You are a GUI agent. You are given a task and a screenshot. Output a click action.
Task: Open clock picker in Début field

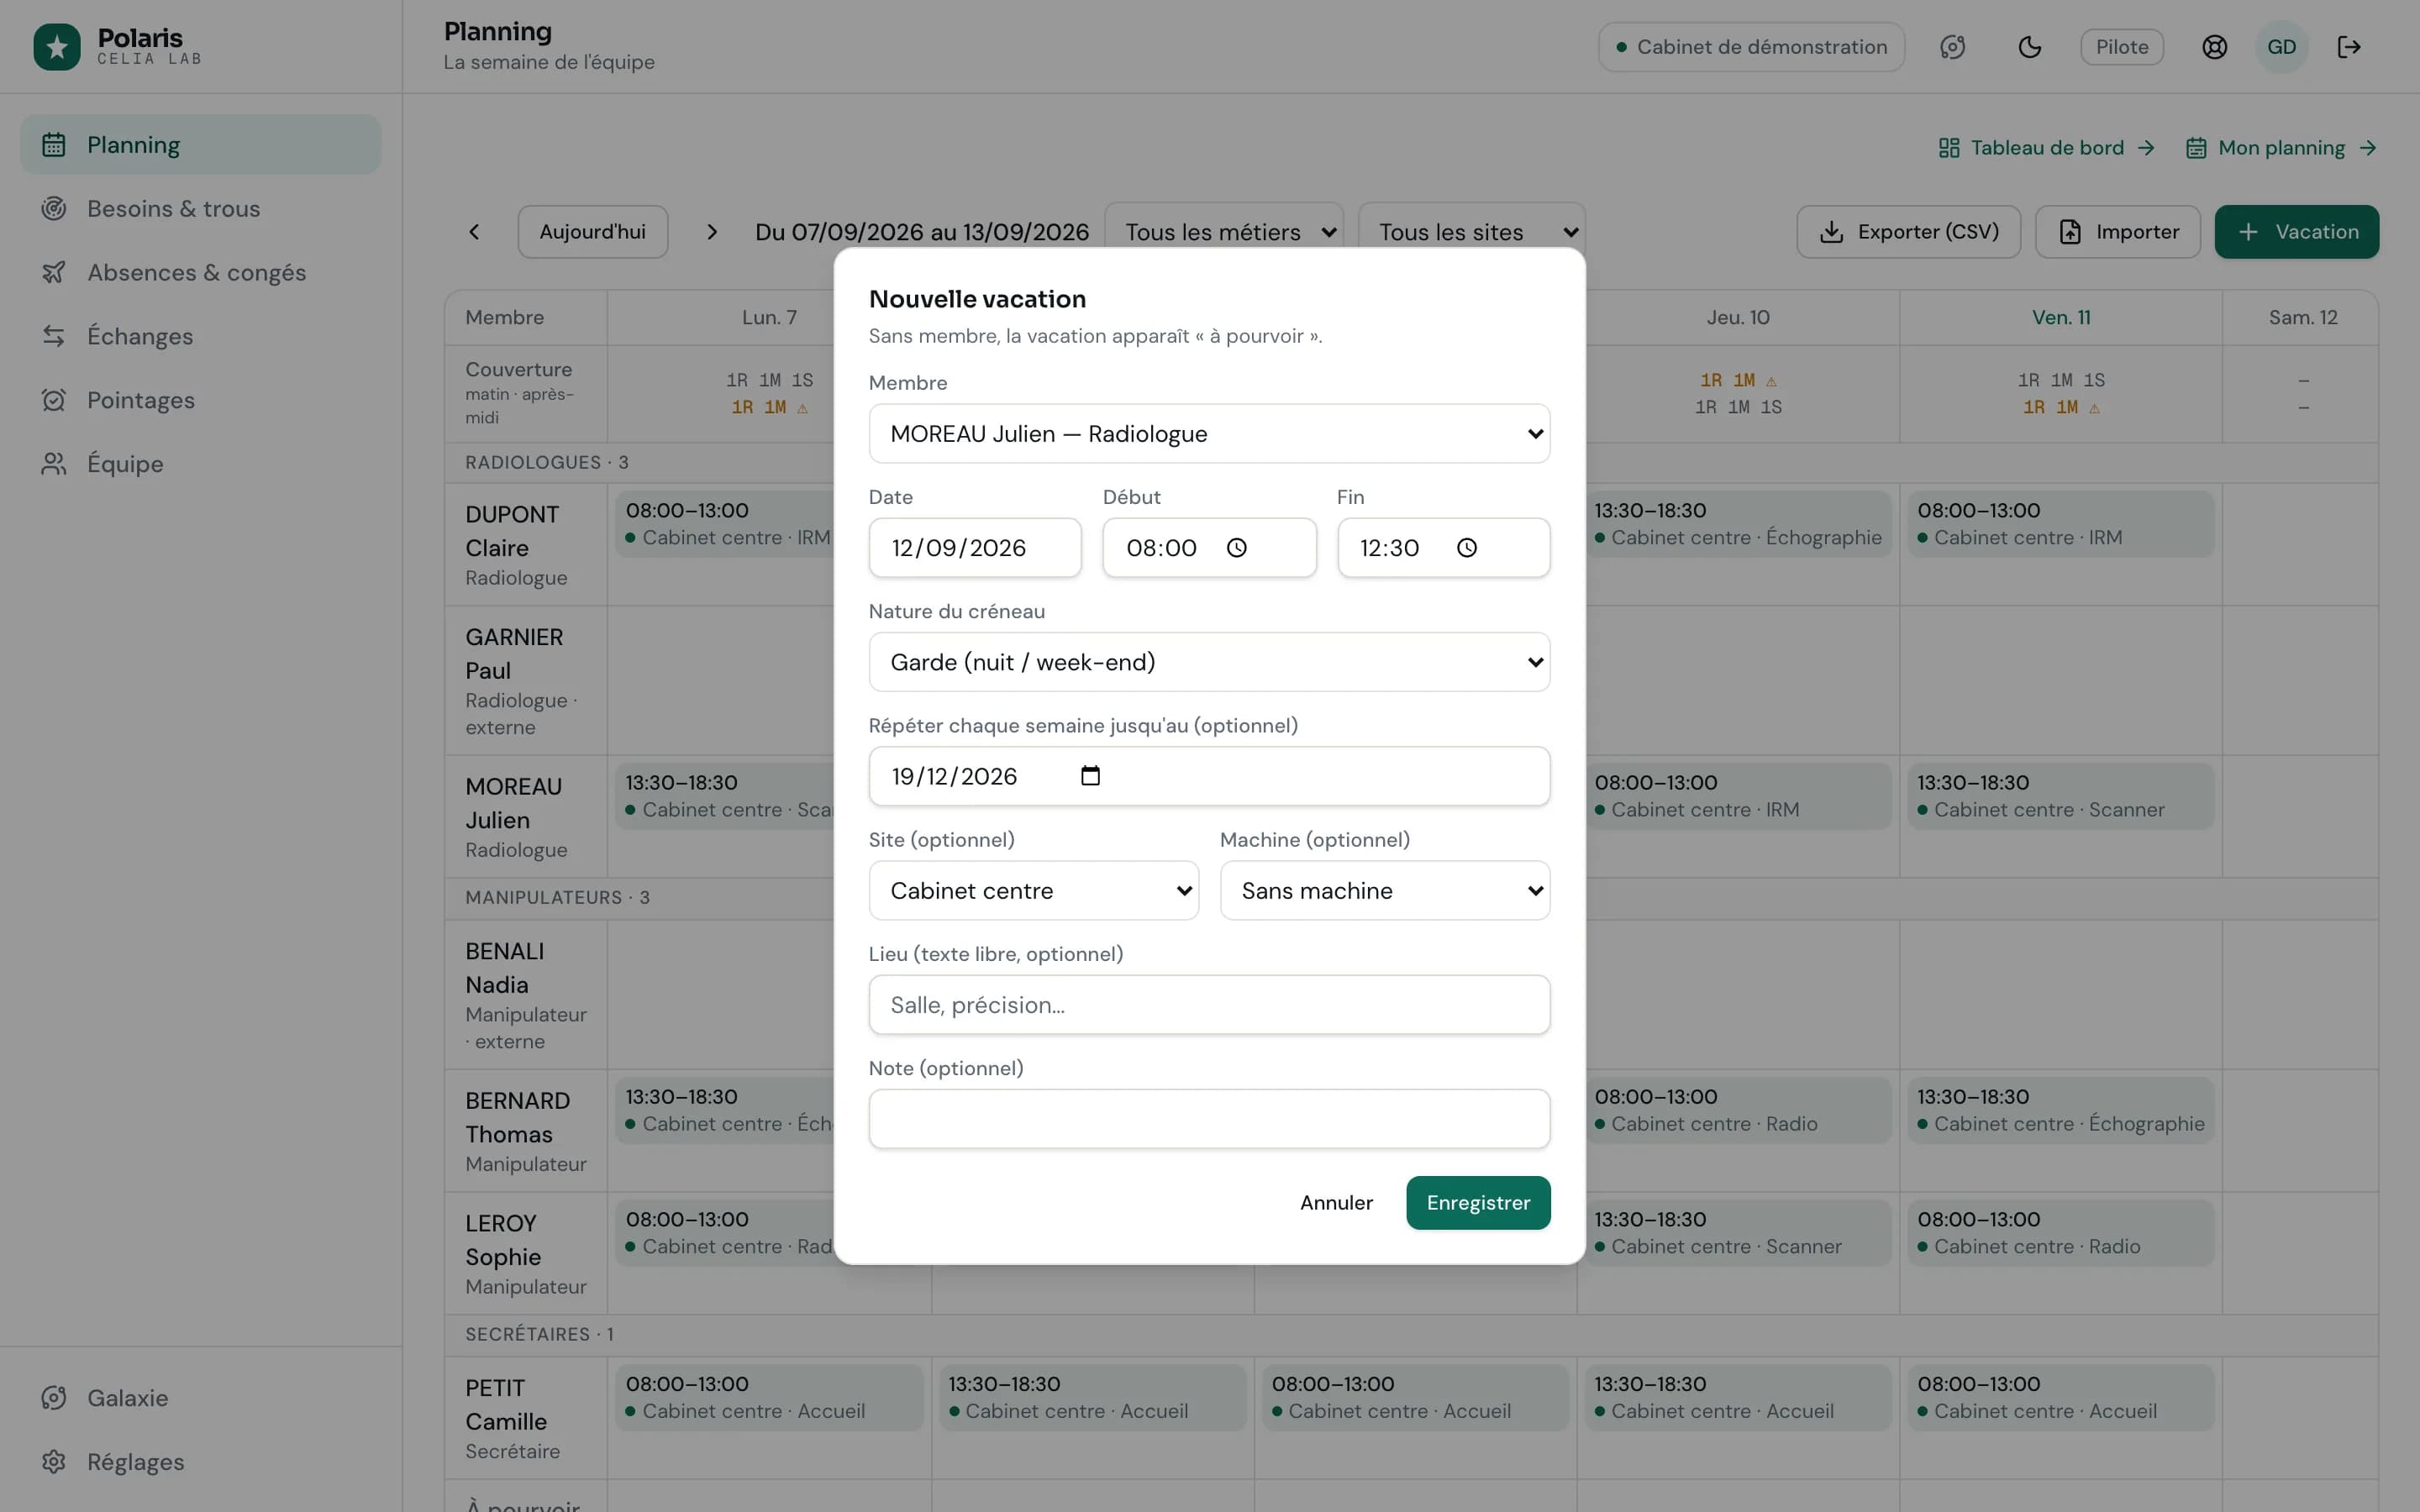(1237, 548)
